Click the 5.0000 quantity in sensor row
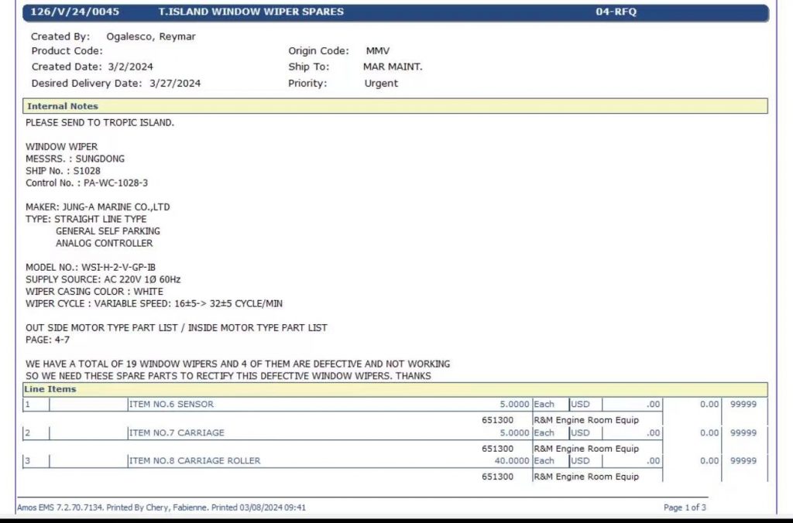 point(513,404)
